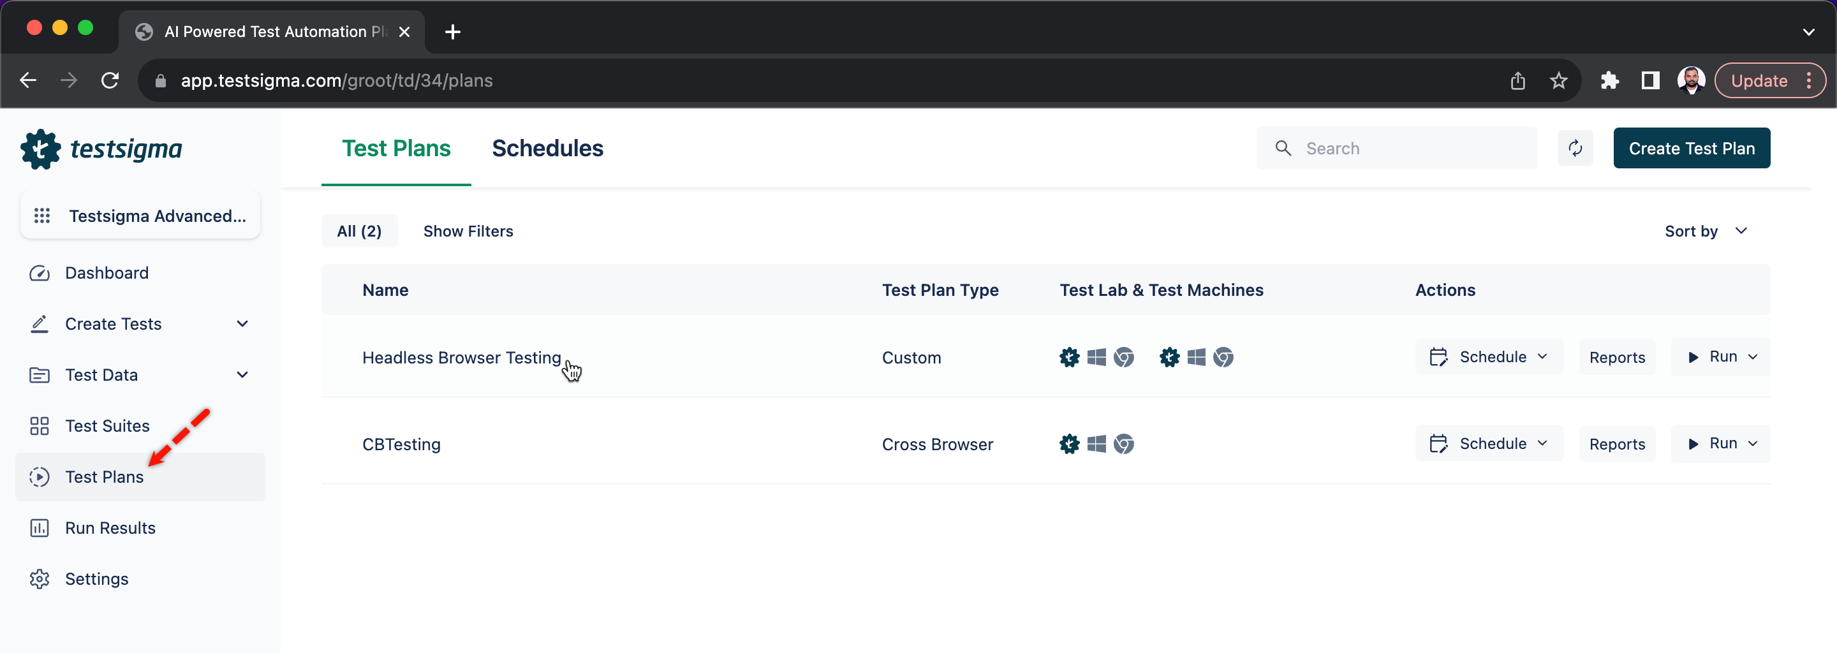Click the search magnifier icon
Image resolution: width=1837 pixels, height=653 pixels.
[x=1283, y=149]
